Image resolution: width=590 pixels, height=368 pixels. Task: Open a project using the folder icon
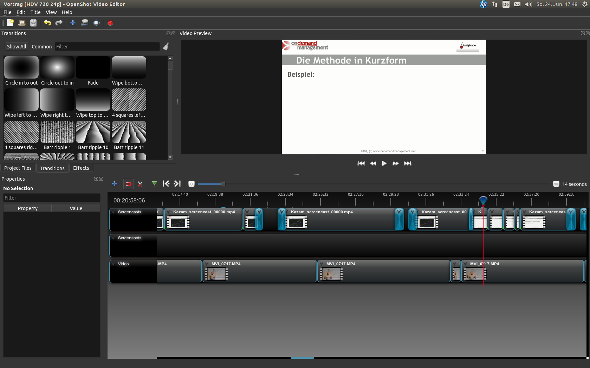pyautogui.click(x=22, y=23)
